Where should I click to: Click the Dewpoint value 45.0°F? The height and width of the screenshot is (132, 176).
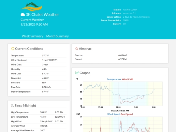point(45,78)
